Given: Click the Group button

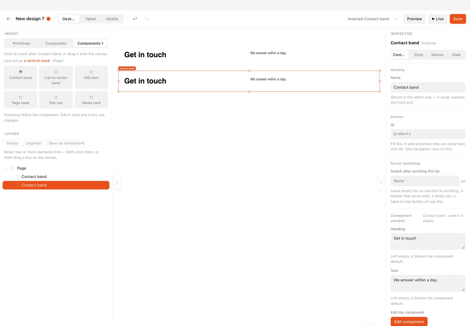Looking at the screenshot, I should tap(12, 143).
